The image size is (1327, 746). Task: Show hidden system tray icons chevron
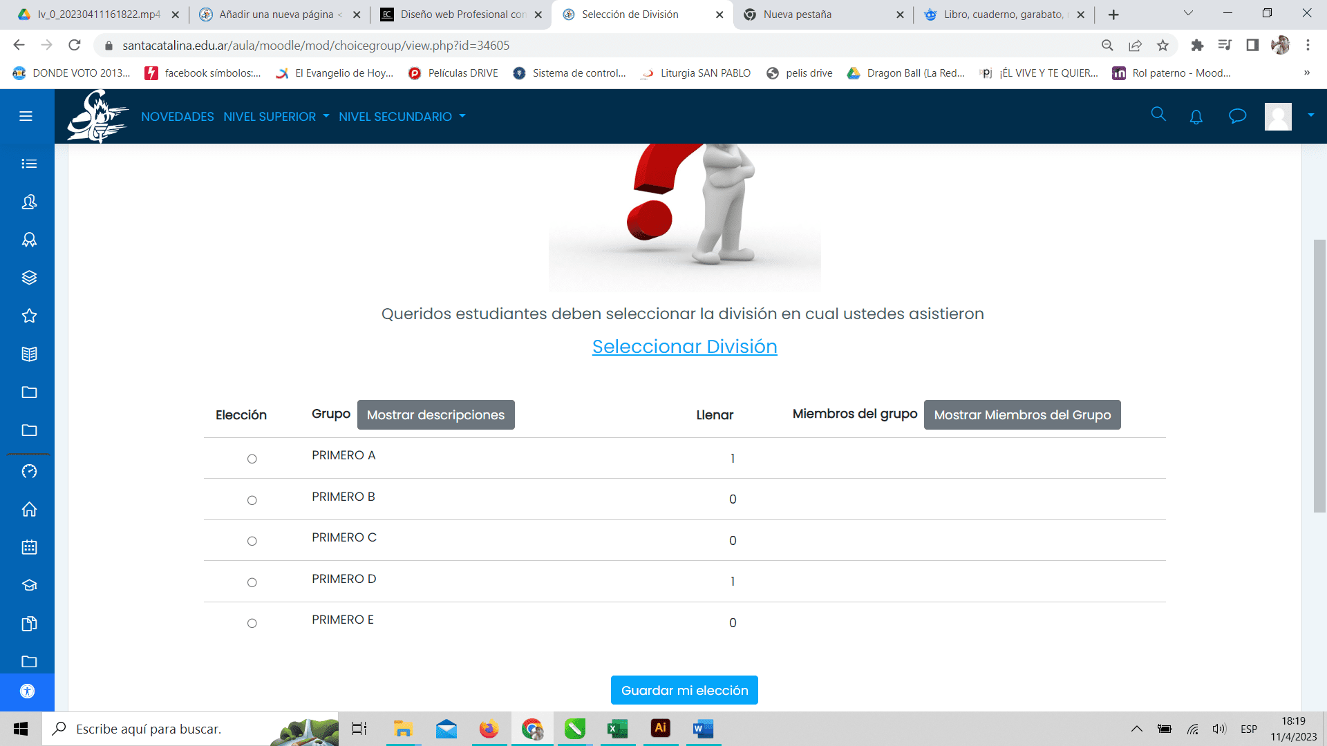[x=1136, y=729]
